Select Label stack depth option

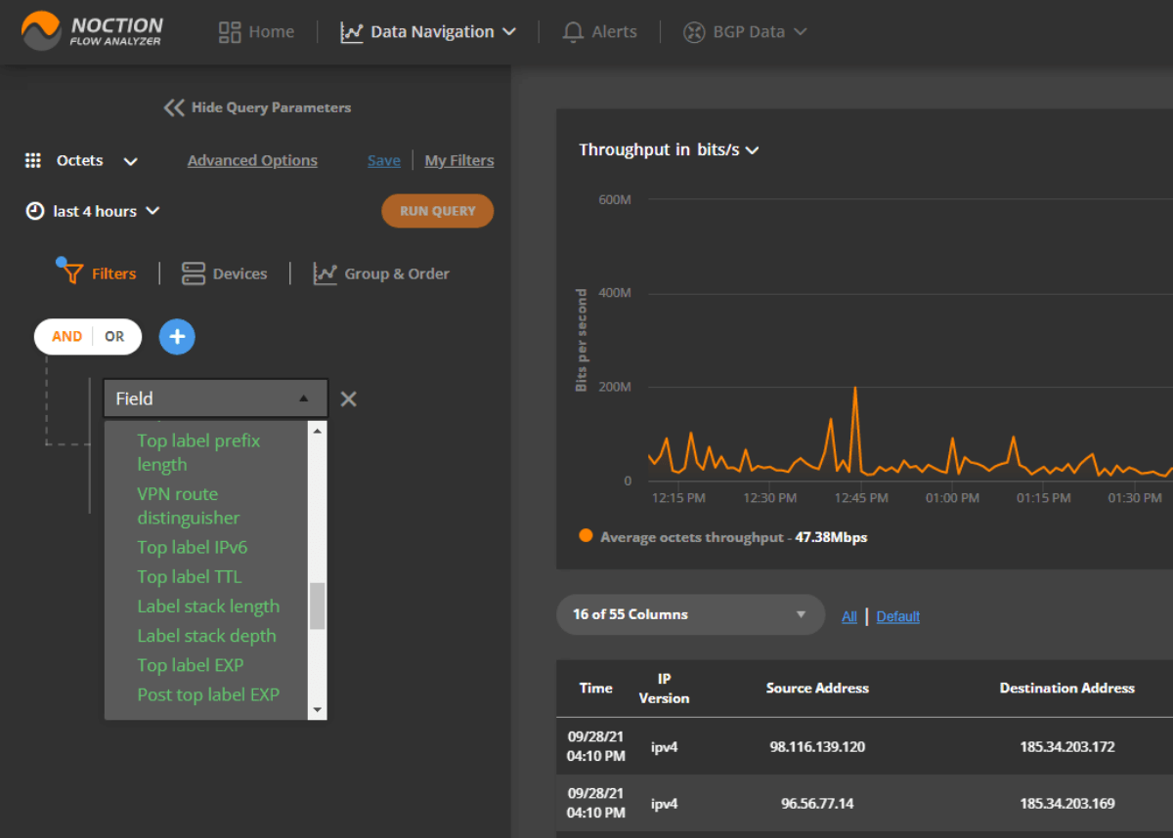coord(207,636)
